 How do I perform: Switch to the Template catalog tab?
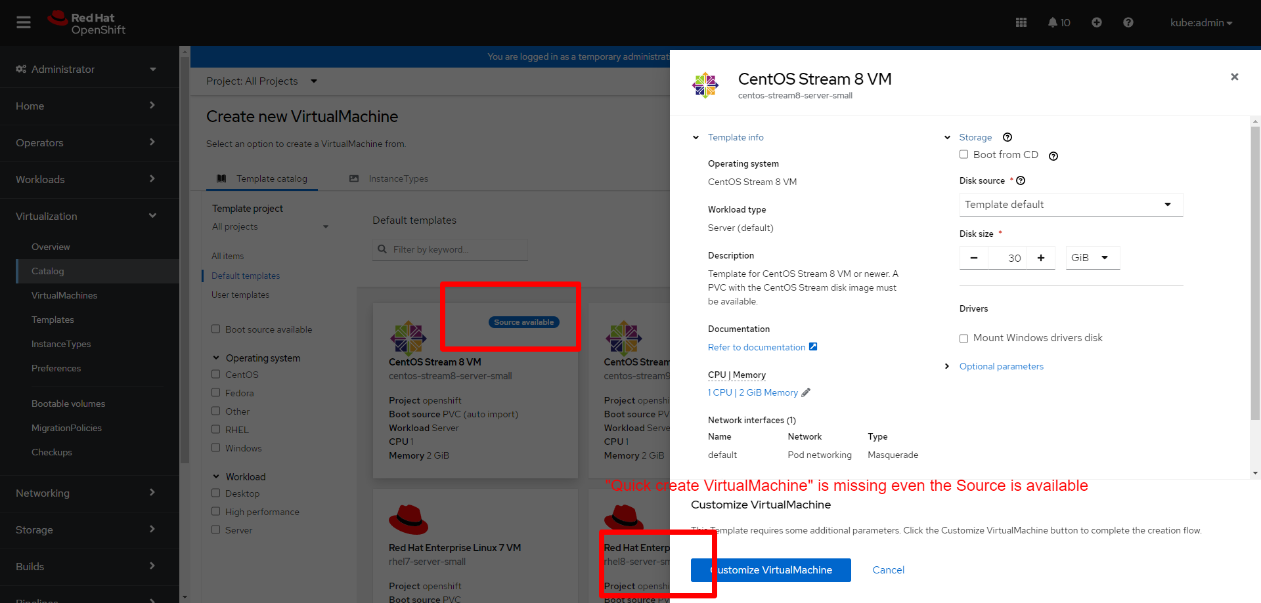tap(262, 178)
